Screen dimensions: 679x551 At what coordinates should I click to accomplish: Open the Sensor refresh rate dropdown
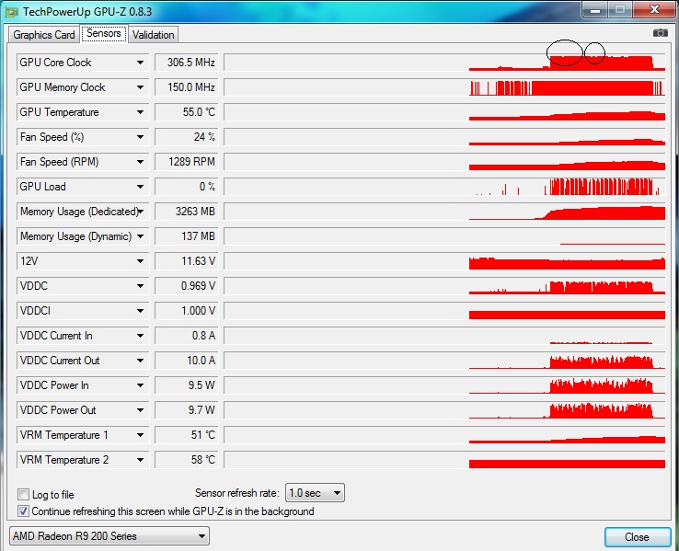click(315, 493)
